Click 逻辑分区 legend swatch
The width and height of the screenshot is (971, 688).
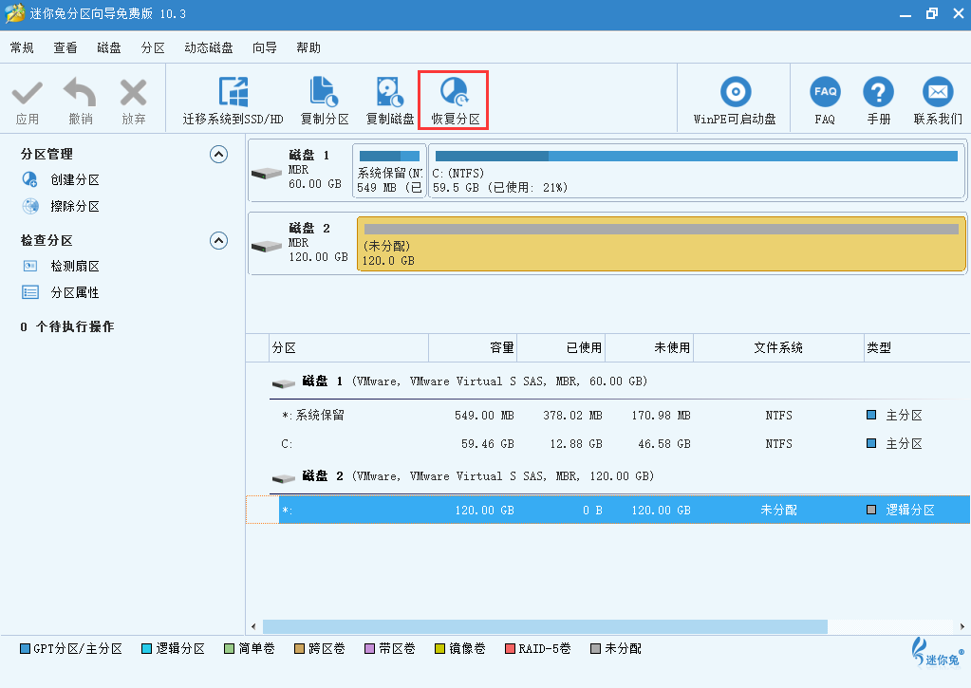pos(147,649)
